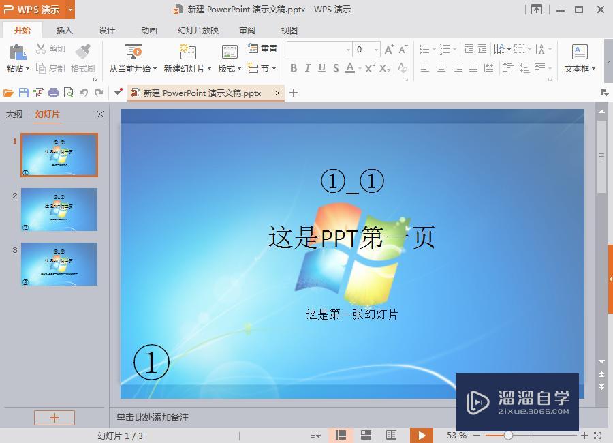Switch to Normal view in status bar
The image size is (613, 443).
click(x=341, y=435)
